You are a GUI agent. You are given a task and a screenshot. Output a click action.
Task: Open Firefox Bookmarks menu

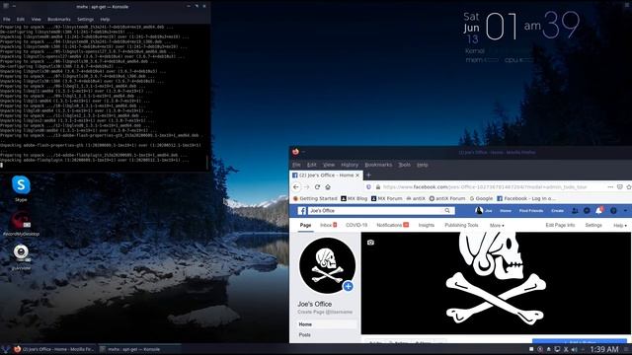pyautogui.click(x=378, y=165)
